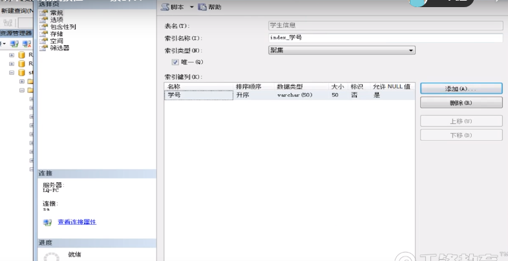Click the 就绪 progress status text
Viewport: 508px width, 261px height.
(x=74, y=255)
